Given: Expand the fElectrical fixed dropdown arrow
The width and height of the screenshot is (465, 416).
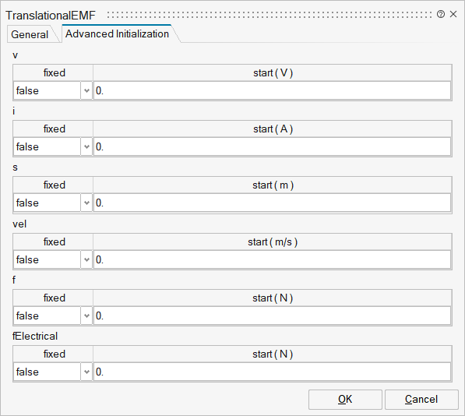Looking at the screenshot, I should 86,372.
